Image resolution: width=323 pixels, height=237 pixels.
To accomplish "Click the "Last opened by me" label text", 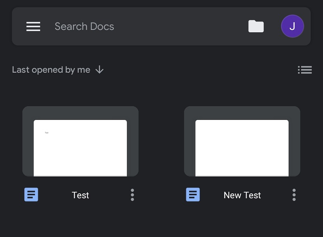I will (51, 70).
